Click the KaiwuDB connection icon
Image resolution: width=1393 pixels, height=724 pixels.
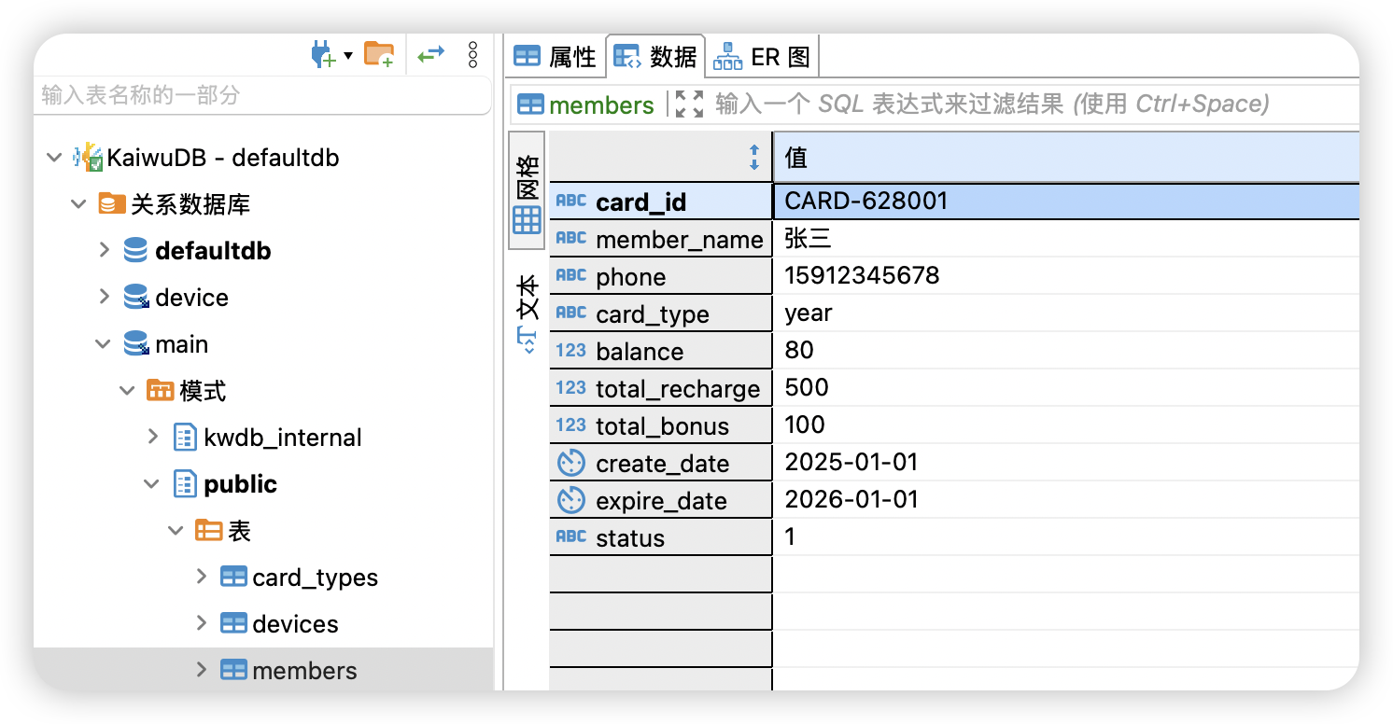point(89,158)
